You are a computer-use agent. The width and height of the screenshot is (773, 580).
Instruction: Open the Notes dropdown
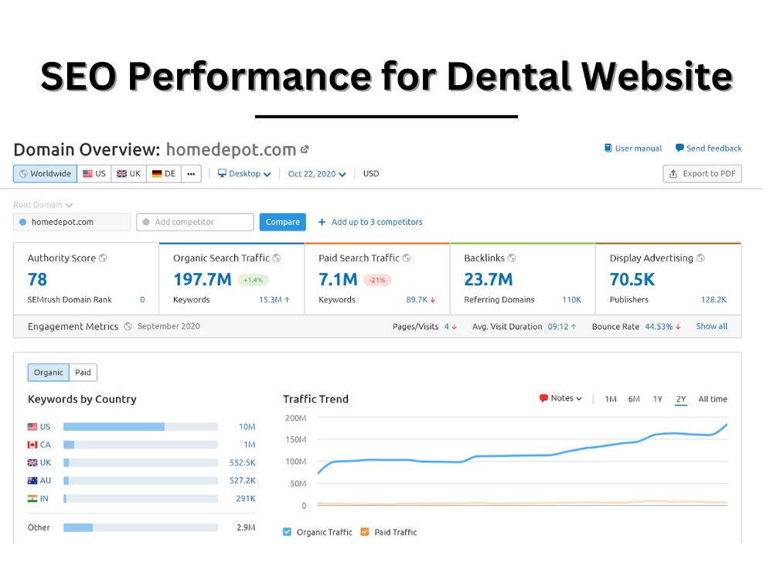(561, 398)
